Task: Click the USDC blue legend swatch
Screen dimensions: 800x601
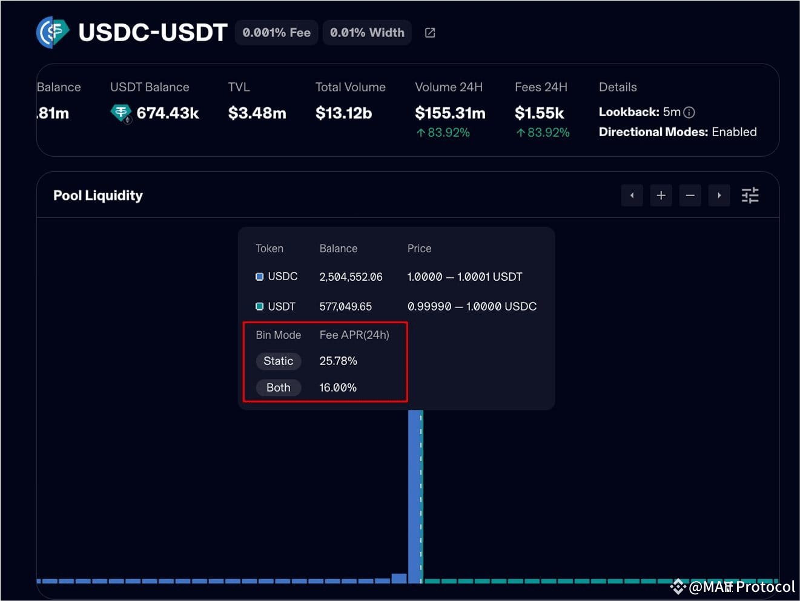Action: [259, 277]
